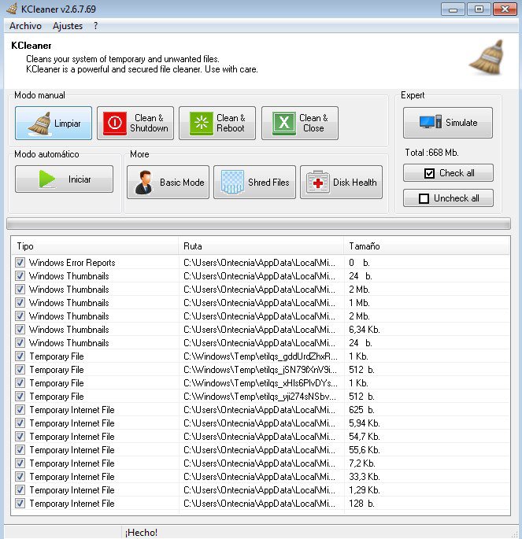Click the red power icon for Clean & Shutdown

[114, 123]
